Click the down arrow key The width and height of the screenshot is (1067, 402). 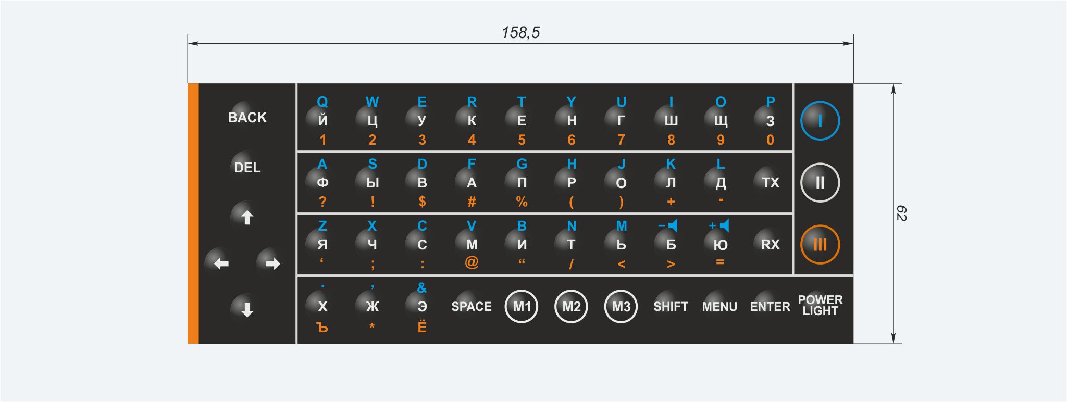[247, 309]
